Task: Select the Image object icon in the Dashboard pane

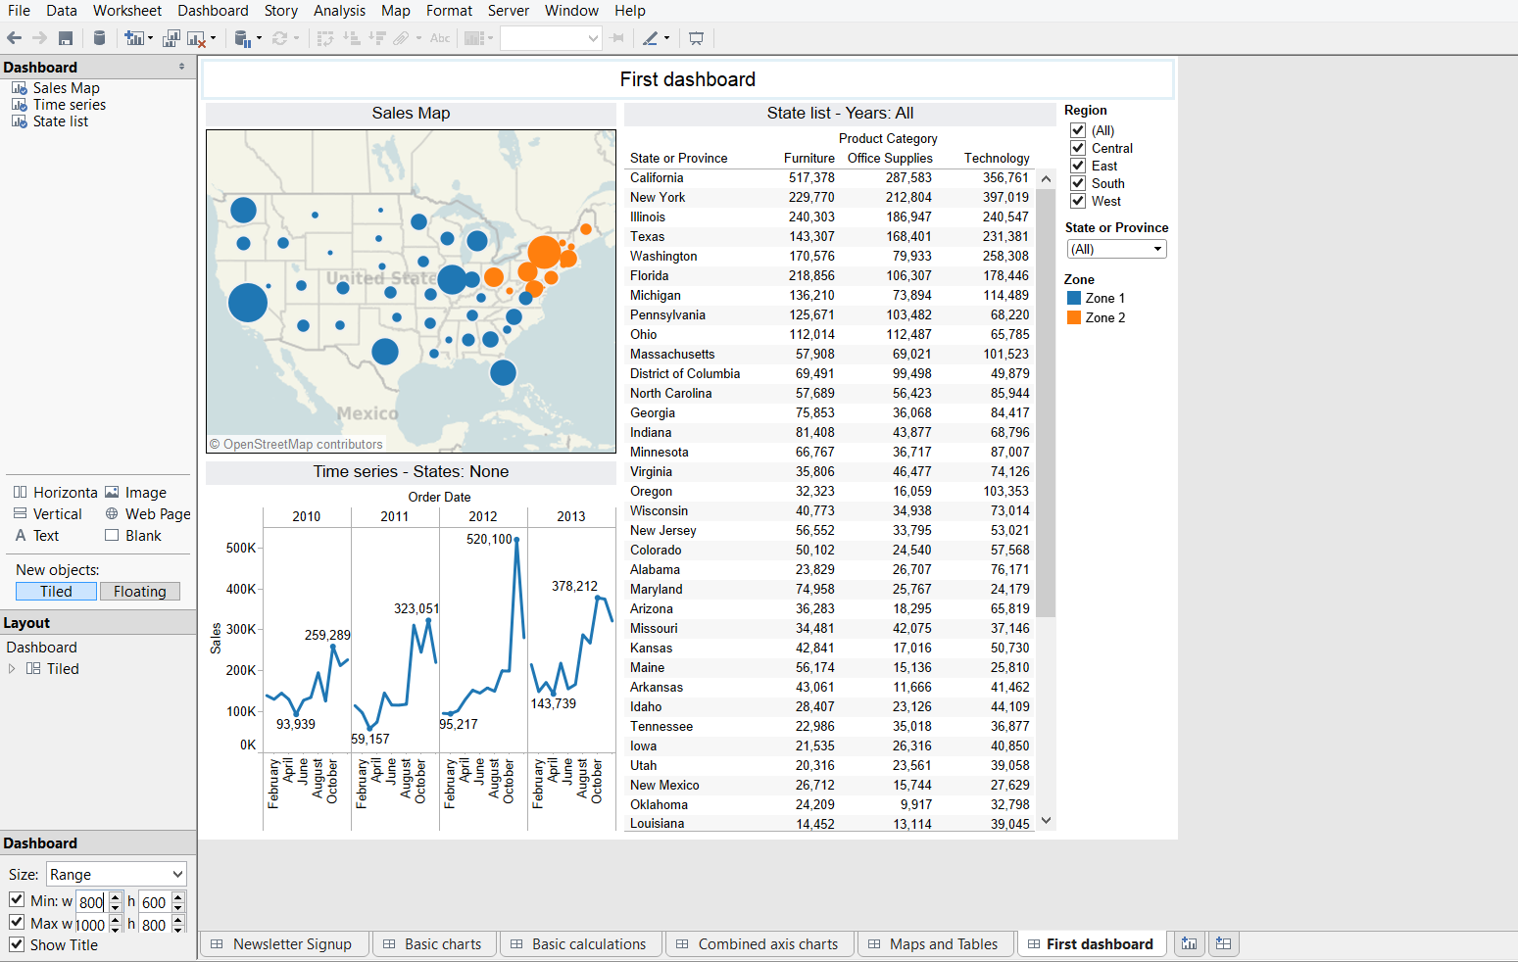Action: pyautogui.click(x=112, y=493)
